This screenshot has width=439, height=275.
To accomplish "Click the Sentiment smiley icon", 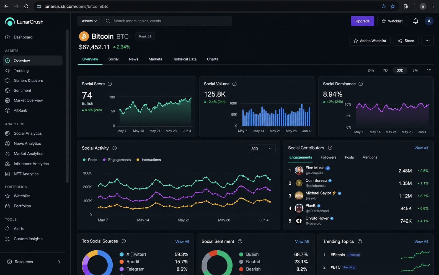I will (7, 90).
